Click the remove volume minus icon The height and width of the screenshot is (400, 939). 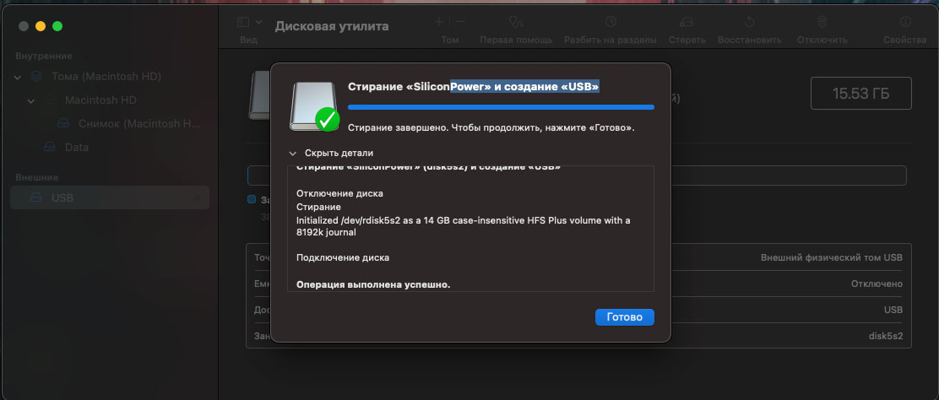tap(460, 22)
